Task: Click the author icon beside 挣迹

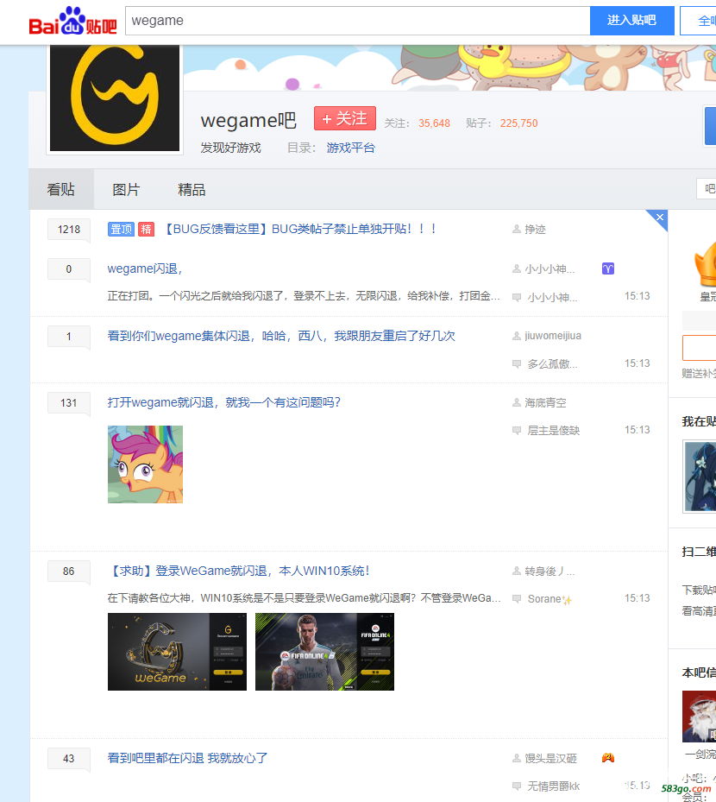Action: pos(517,229)
